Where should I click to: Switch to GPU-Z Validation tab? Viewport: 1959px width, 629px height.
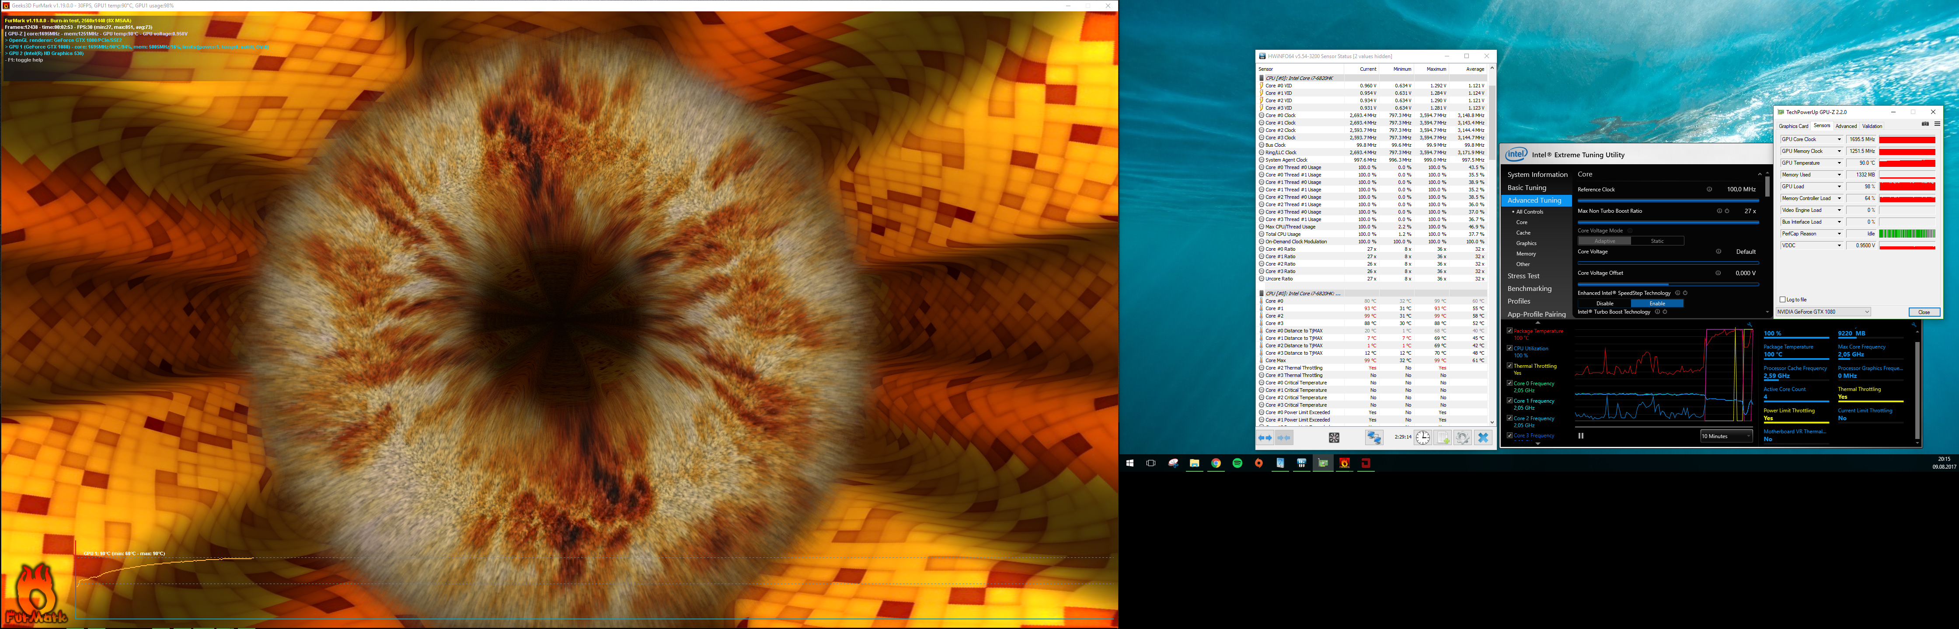[x=1872, y=126]
